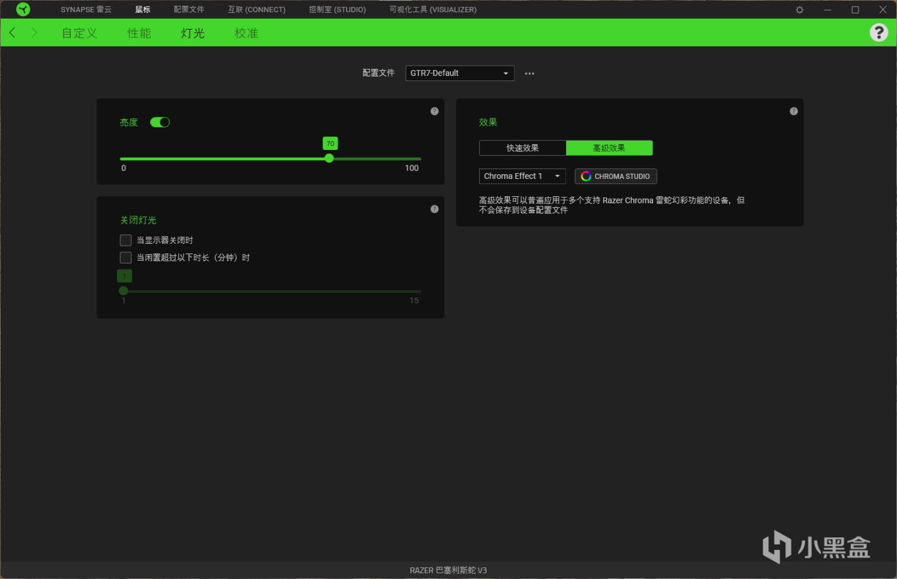Go forward with the right arrow
This screenshot has width=897, height=579.
click(34, 32)
